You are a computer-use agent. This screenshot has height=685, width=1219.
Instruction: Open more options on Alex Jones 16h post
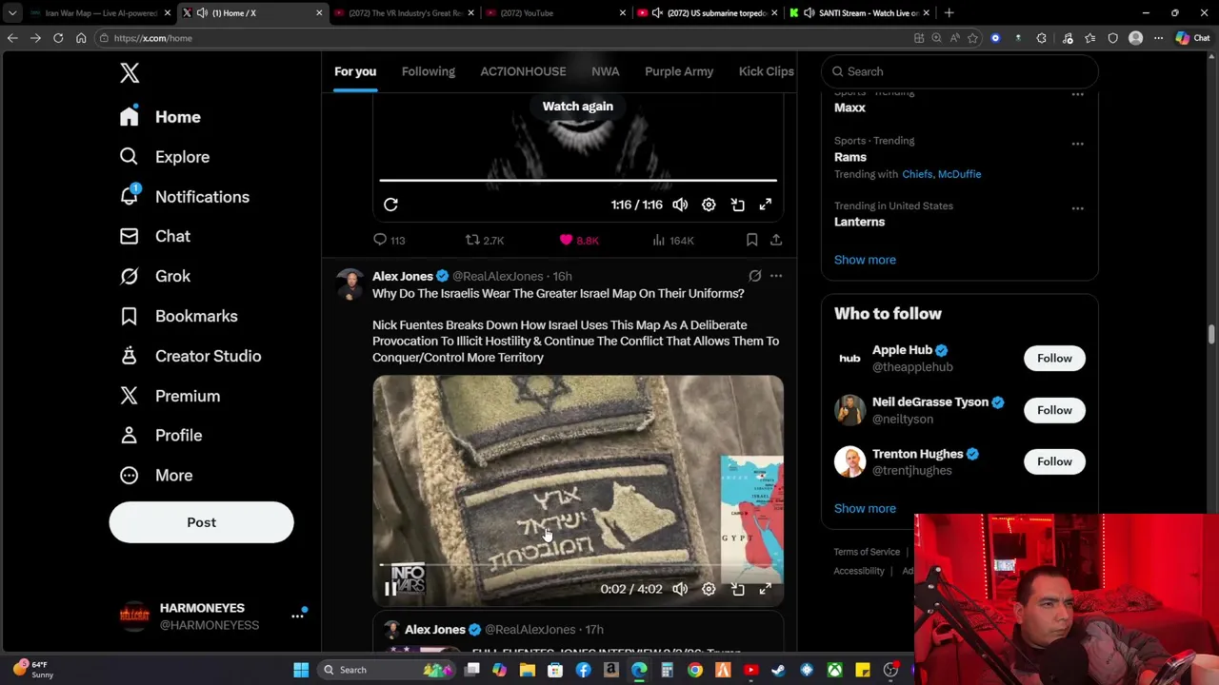coord(776,276)
